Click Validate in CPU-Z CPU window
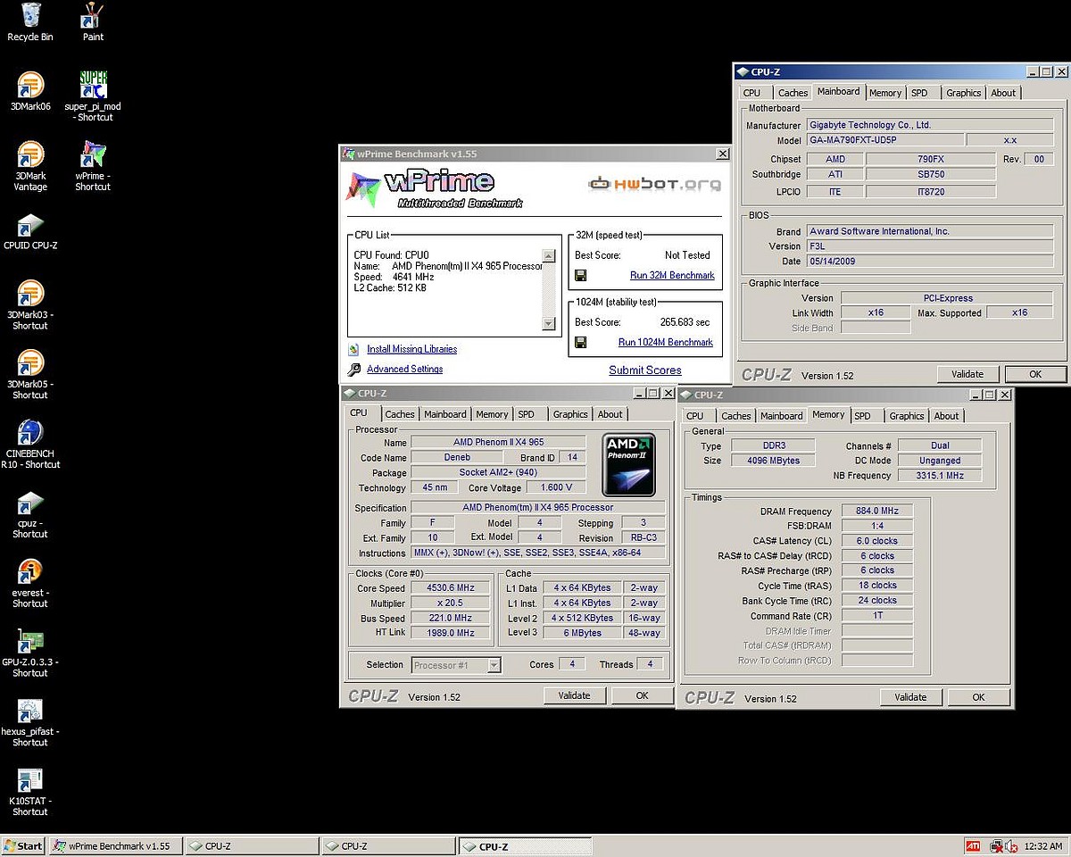This screenshot has height=857, width=1071. 574,695
